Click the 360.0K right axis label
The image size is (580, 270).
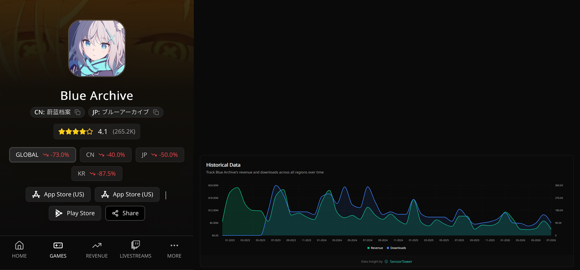(559, 185)
